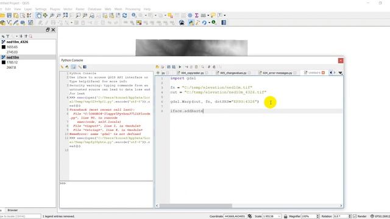Click the EPSG projection button in status bar

tap(380, 217)
